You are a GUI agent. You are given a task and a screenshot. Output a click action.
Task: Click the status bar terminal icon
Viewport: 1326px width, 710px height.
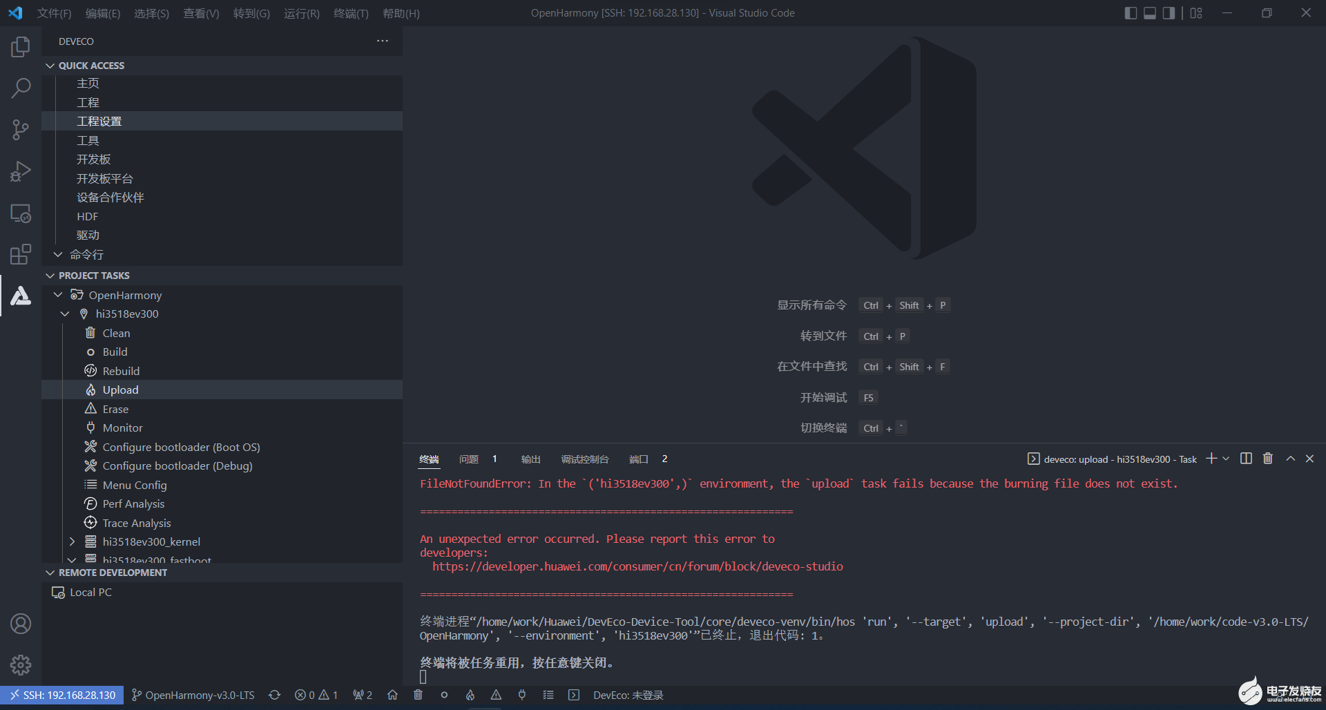point(574,695)
